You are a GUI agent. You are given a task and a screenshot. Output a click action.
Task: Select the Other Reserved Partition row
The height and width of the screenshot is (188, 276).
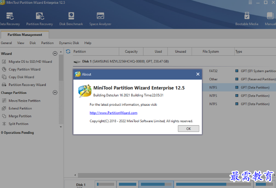239,79
